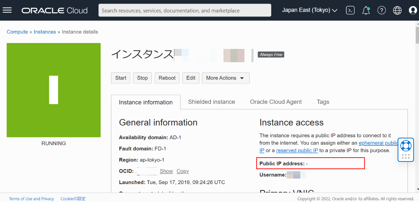This screenshot has height=202, width=419.
Task: Click the Always Free badge
Action: click(x=271, y=55)
